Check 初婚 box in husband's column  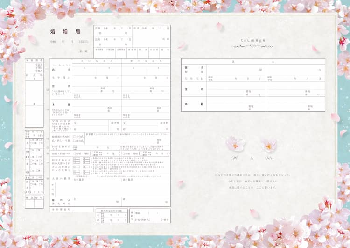(x=75, y=154)
